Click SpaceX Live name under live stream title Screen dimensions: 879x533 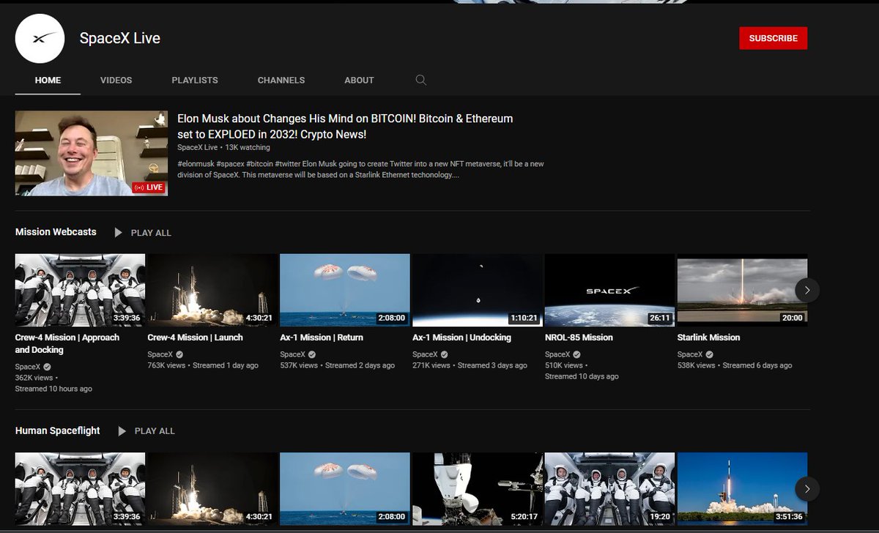pyautogui.click(x=198, y=147)
